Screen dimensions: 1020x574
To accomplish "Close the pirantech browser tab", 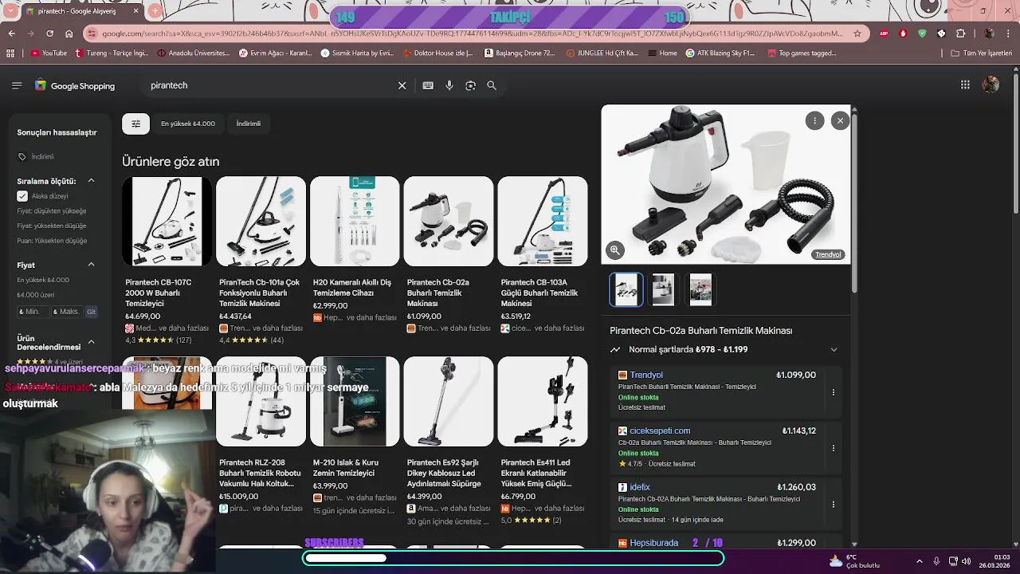I will 135,11.
